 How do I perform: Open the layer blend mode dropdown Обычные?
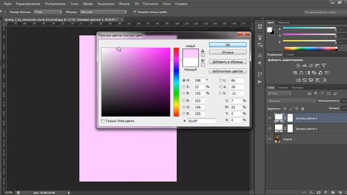click(x=291, y=101)
